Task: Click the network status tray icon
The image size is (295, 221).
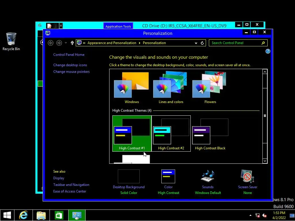Action: 257,215
